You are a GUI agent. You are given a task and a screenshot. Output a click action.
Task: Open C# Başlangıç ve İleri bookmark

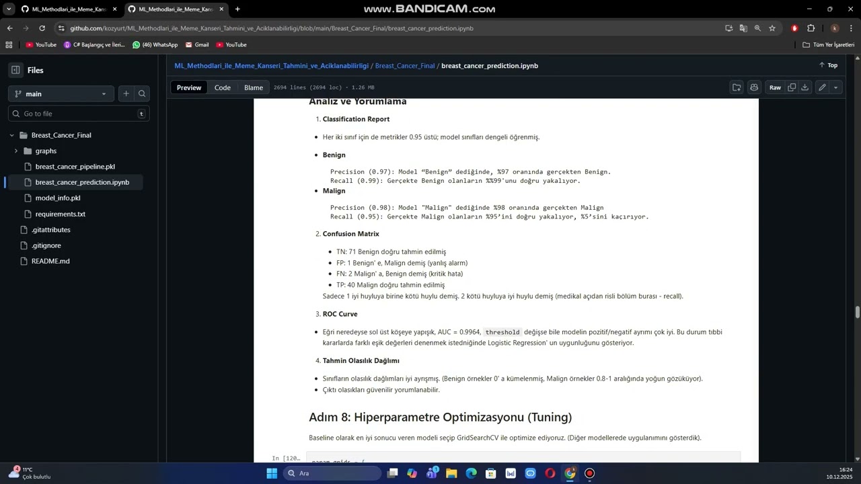95,44
